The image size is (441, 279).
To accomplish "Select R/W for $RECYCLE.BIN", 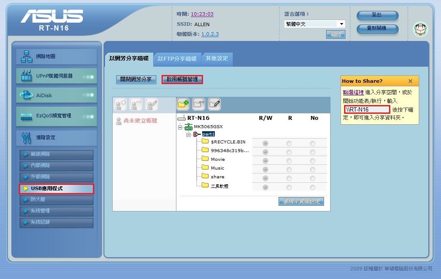I will tap(265, 143).
